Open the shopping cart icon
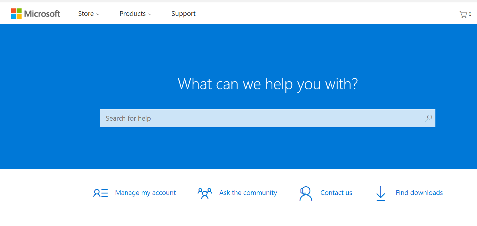 [463, 14]
